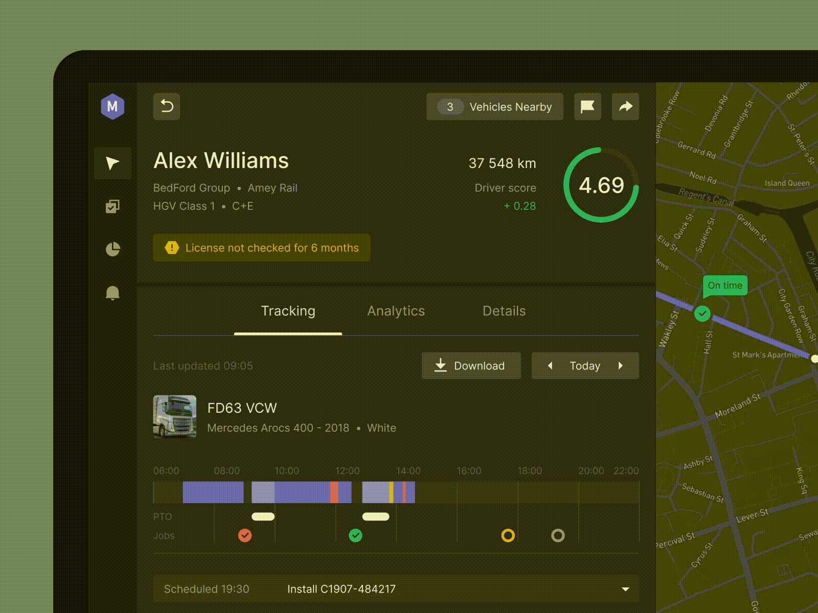Click the Download button
This screenshot has width=818, height=613.
(x=471, y=366)
